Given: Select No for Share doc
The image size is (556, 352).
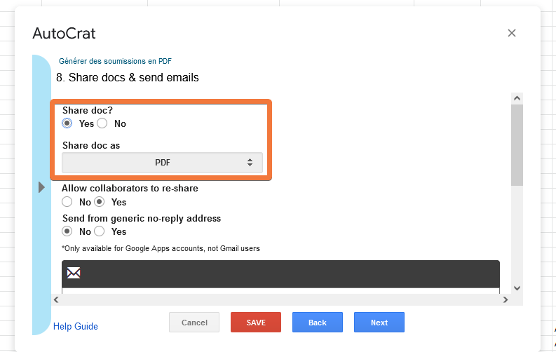Looking at the screenshot, I should coord(102,123).
